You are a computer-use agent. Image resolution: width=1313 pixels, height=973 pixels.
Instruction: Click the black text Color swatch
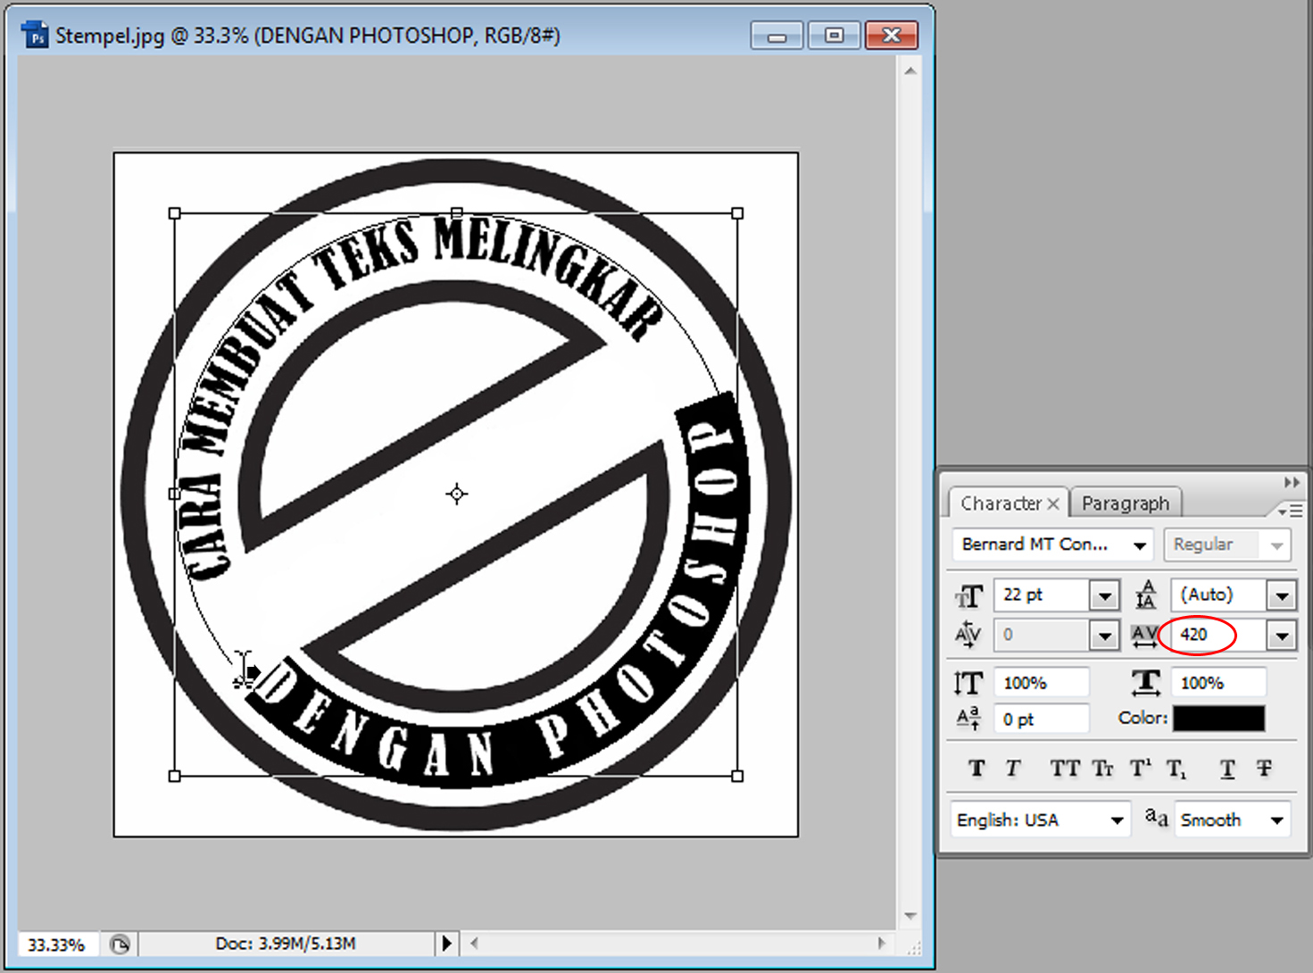(x=1218, y=719)
